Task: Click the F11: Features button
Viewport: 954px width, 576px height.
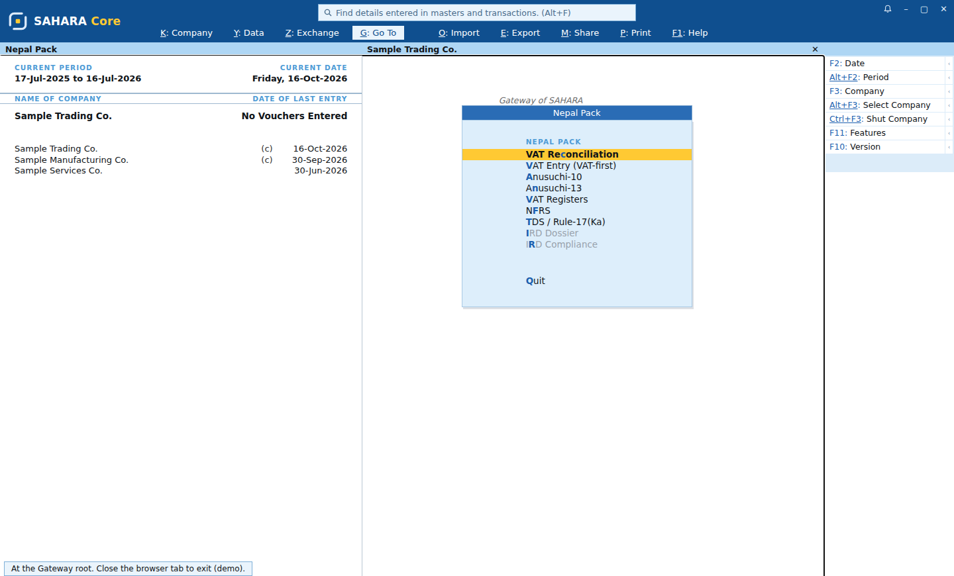Action: pos(885,133)
